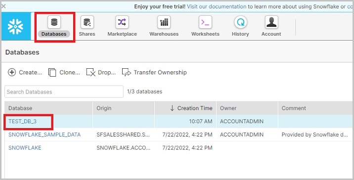
Task: Dismiss the free trial banner
Action: click(3, 6)
